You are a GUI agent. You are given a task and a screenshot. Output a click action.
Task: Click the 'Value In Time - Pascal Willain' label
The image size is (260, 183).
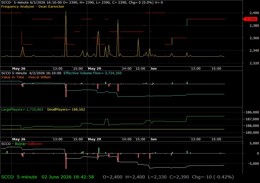[26, 77]
